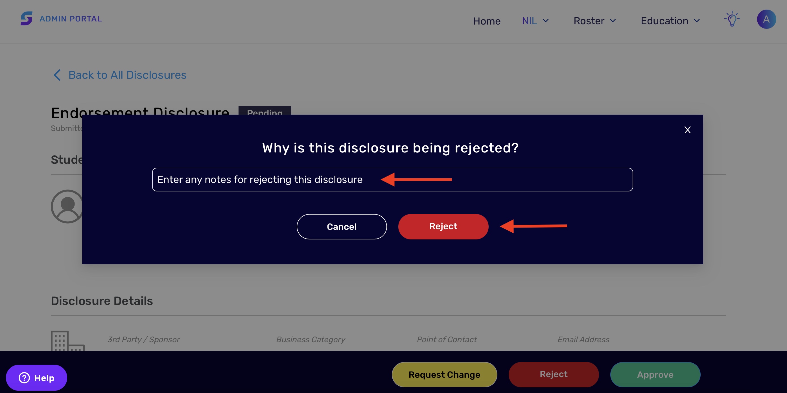The width and height of the screenshot is (787, 393).
Task: Click the green Approve button
Action: (655, 375)
